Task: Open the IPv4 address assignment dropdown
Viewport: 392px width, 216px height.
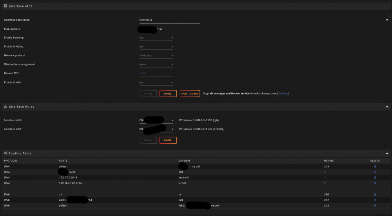Action: coord(156,64)
